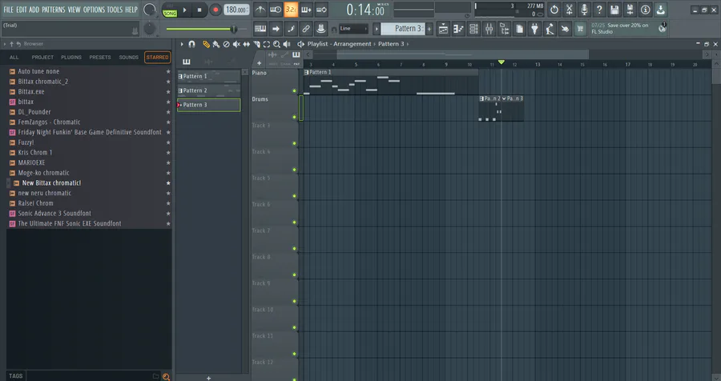
Task: Switch to the SOUNDS browser tab
Action: click(x=129, y=58)
